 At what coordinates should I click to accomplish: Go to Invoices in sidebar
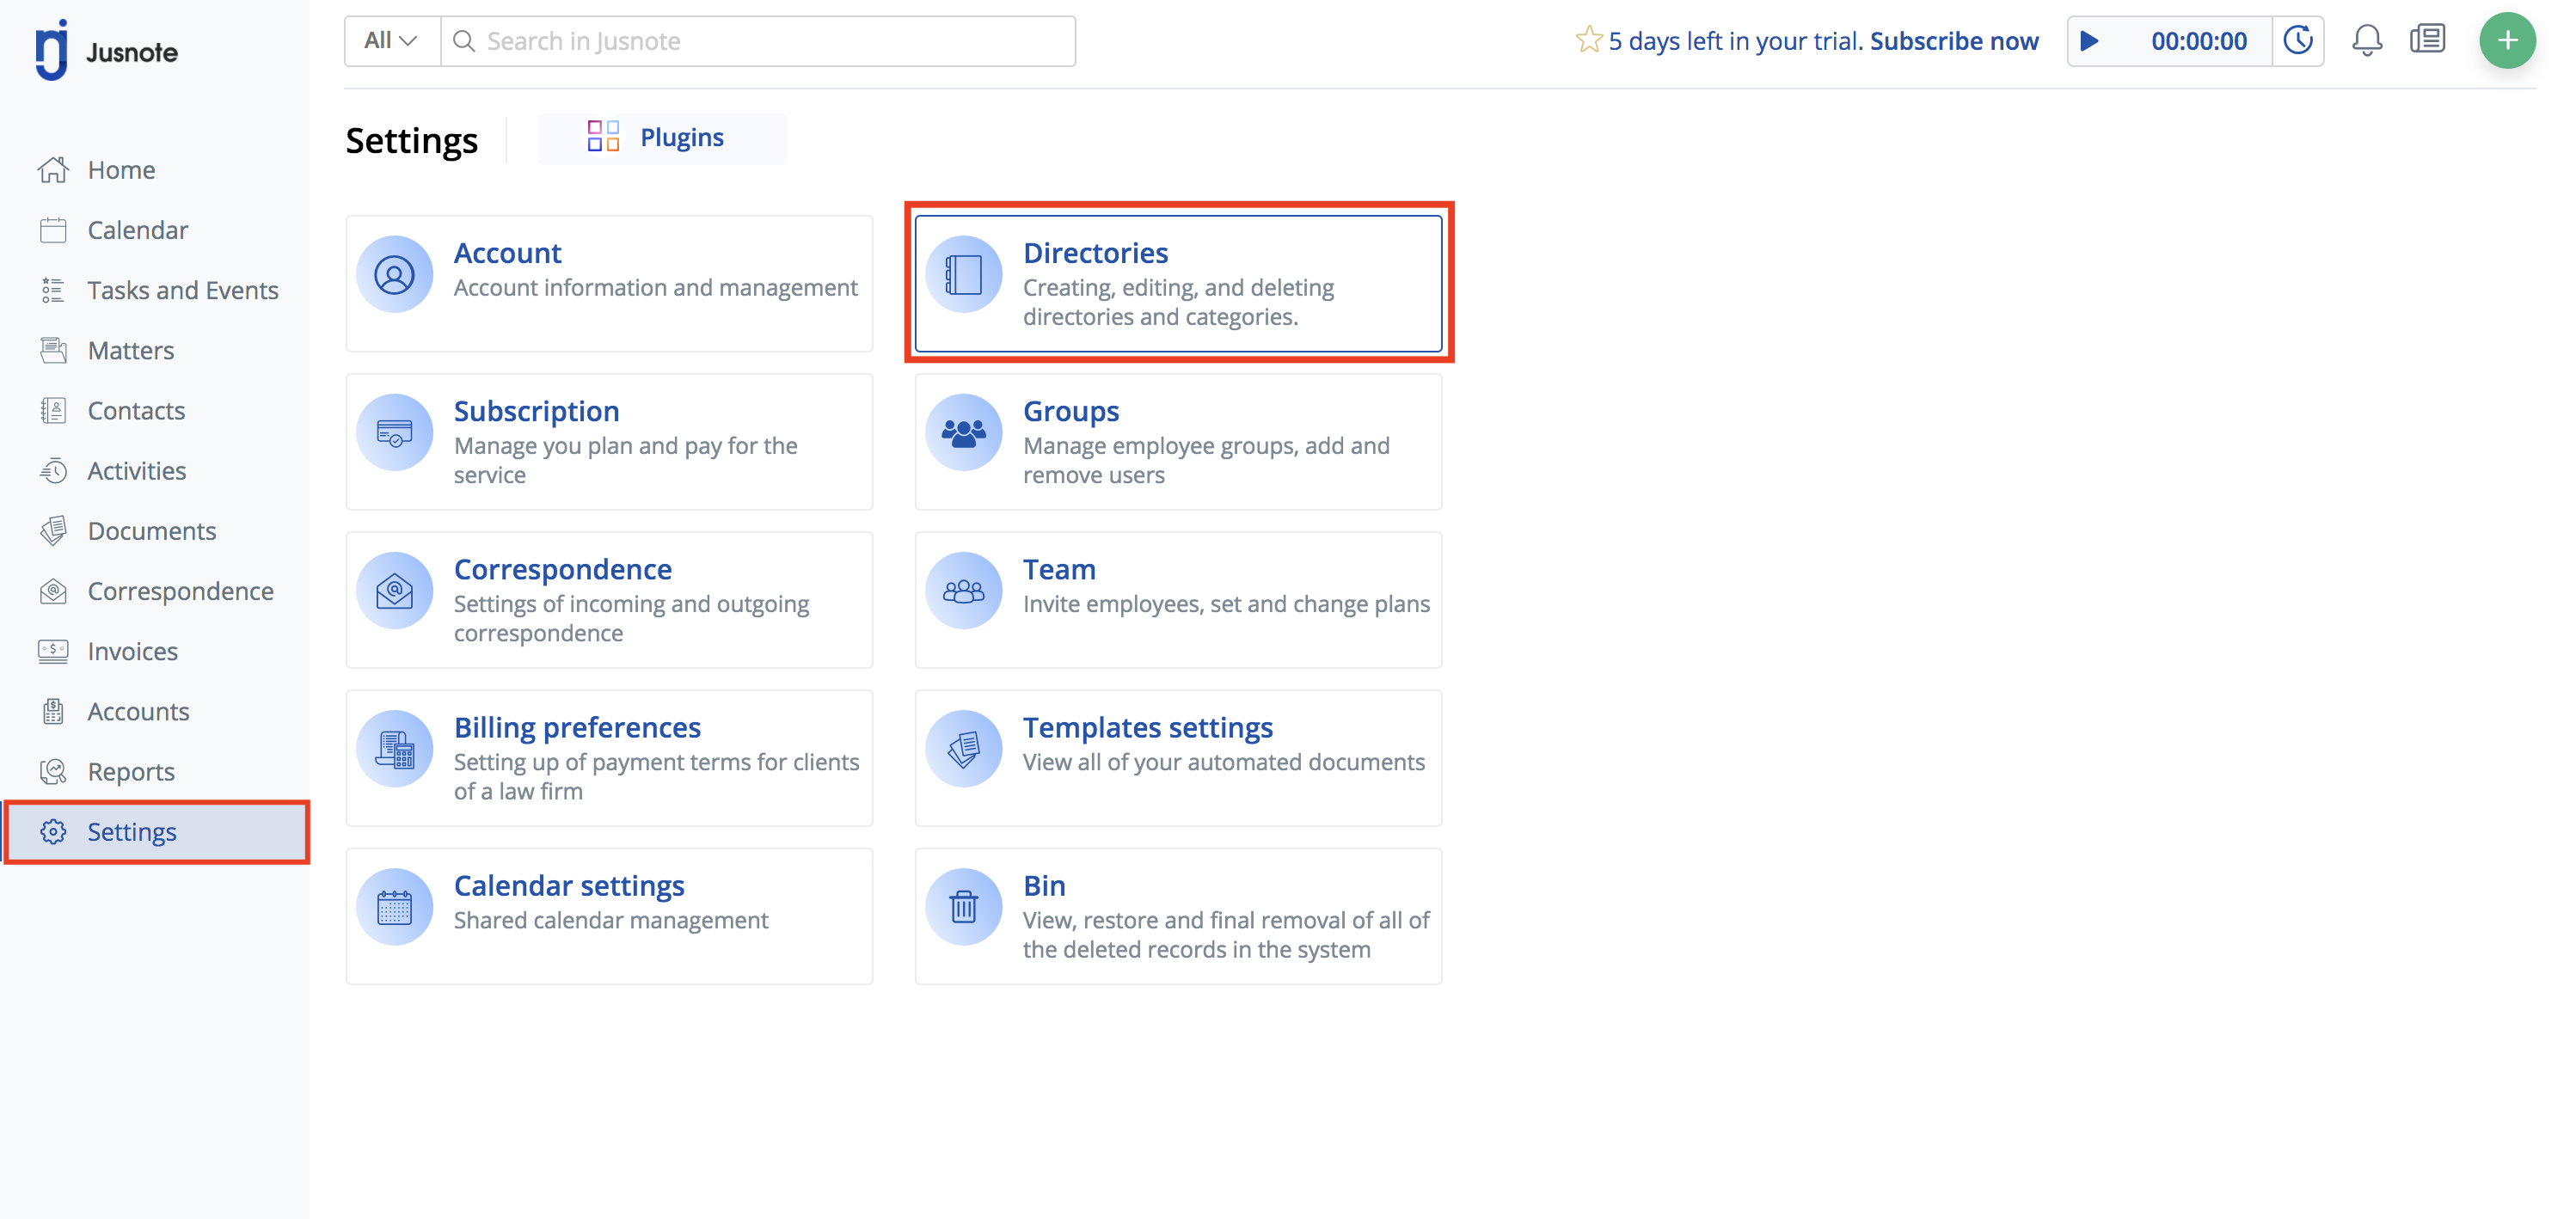[132, 652]
